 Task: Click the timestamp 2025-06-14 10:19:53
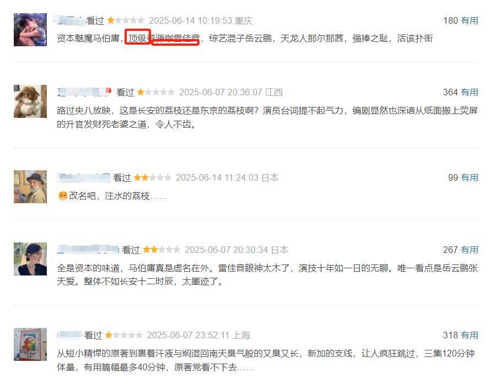click(190, 20)
